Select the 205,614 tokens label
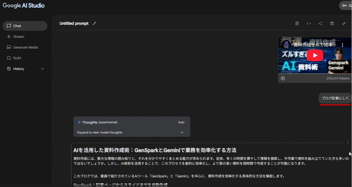This screenshot has height=187, width=352. (x=338, y=78)
